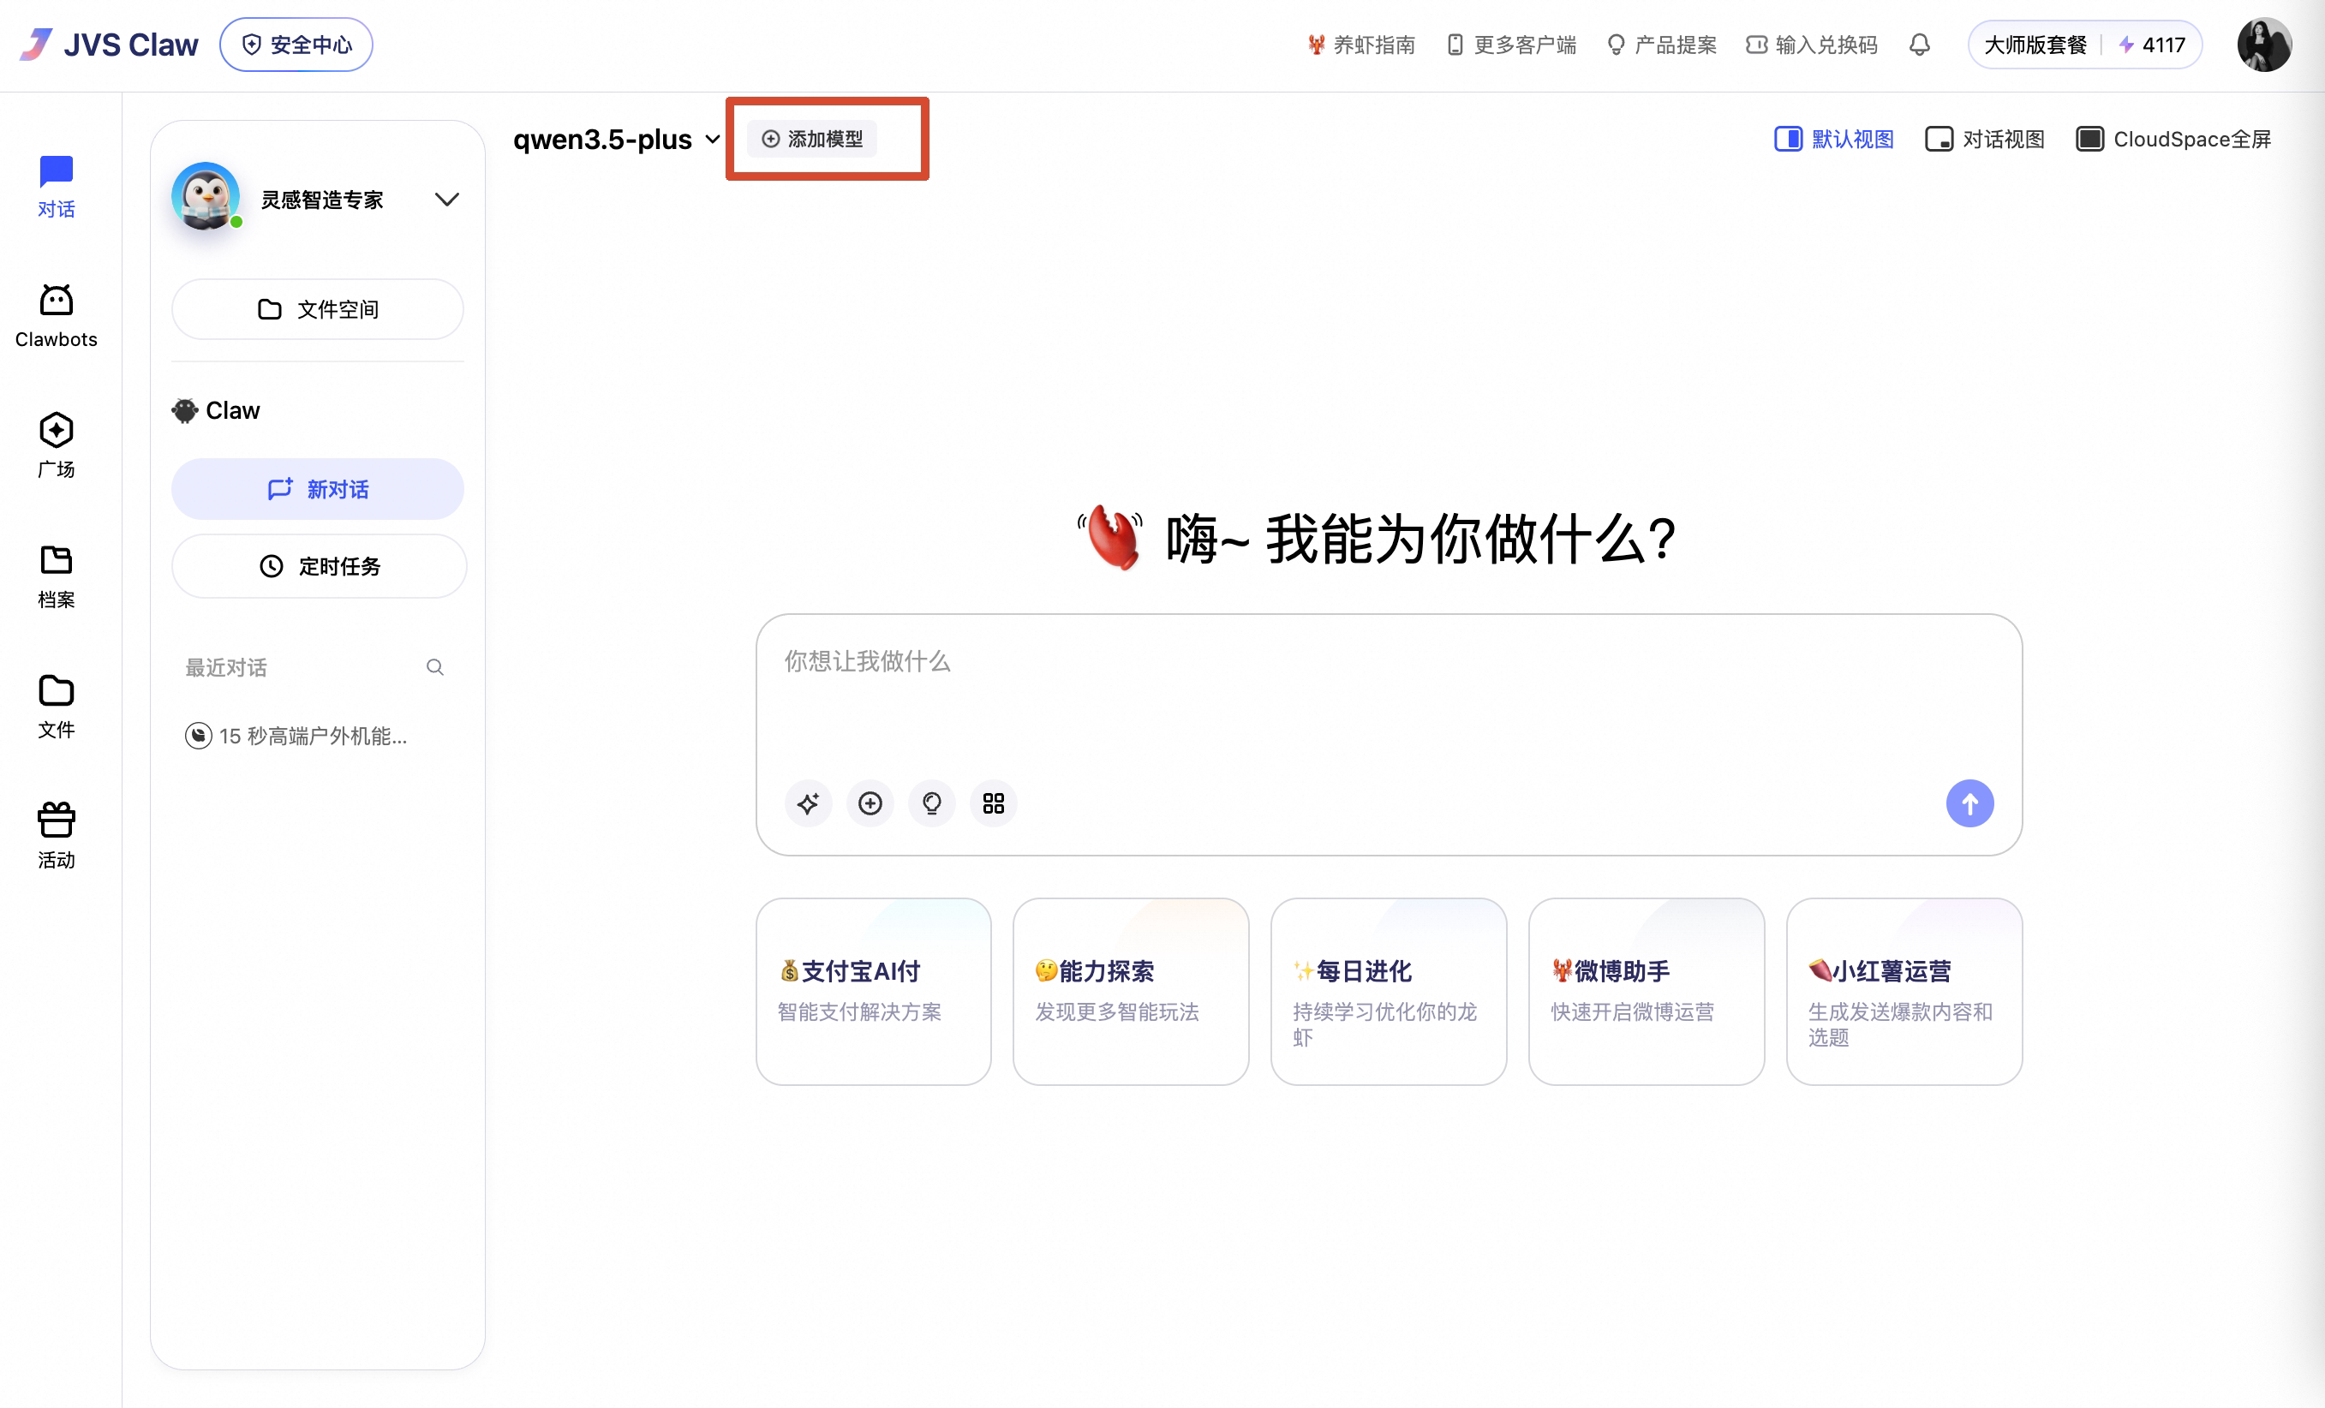Start a 新对话 new conversation

pos(317,488)
